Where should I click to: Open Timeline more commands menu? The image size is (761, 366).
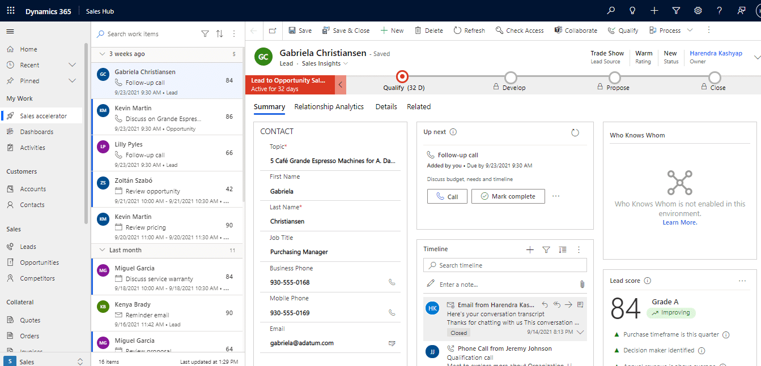point(579,249)
